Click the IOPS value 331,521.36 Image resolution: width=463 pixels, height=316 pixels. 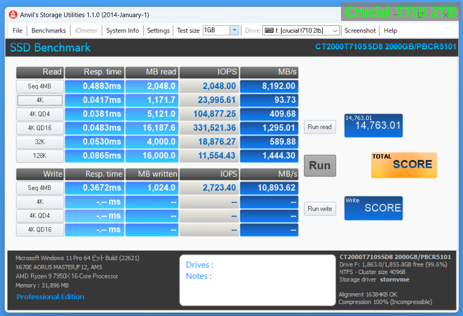tap(209, 128)
